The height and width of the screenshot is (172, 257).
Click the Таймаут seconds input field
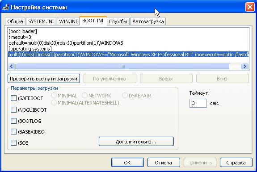click(x=198, y=103)
